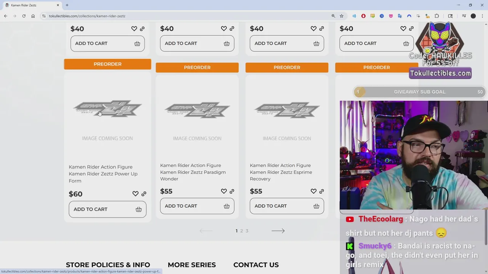Copy link for Zeztz Power Up Form
Screen dimensions: 488x274
coord(144,194)
